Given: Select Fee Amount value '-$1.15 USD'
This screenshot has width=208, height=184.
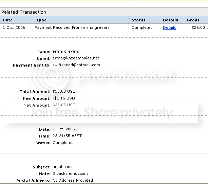Looking at the screenshot, I should pyautogui.click(x=64, y=98).
